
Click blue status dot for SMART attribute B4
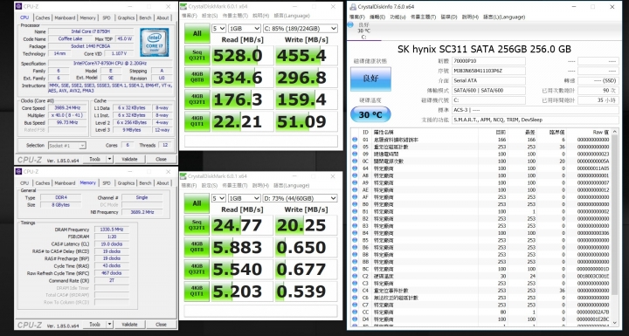click(x=355, y=233)
